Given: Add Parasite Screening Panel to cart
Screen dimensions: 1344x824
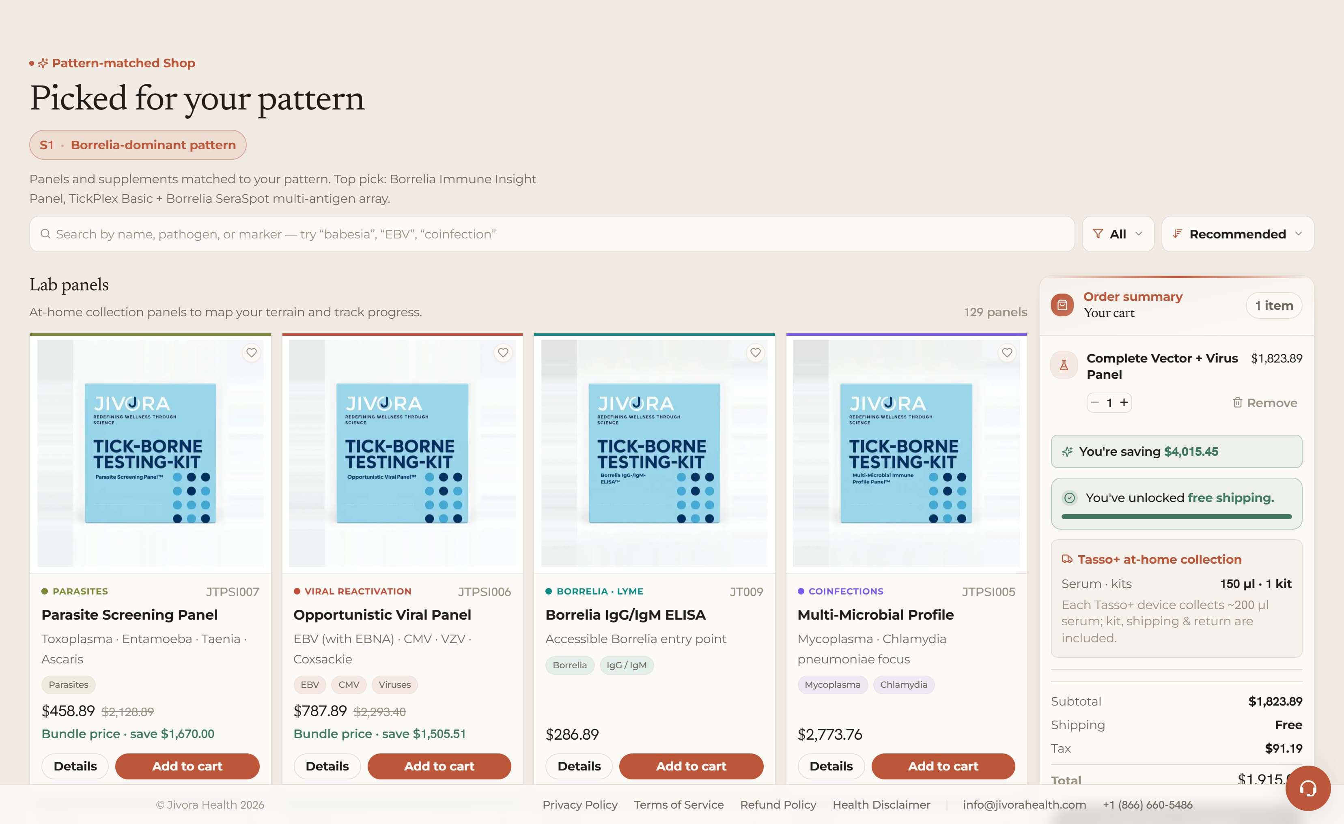Looking at the screenshot, I should tap(187, 766).
